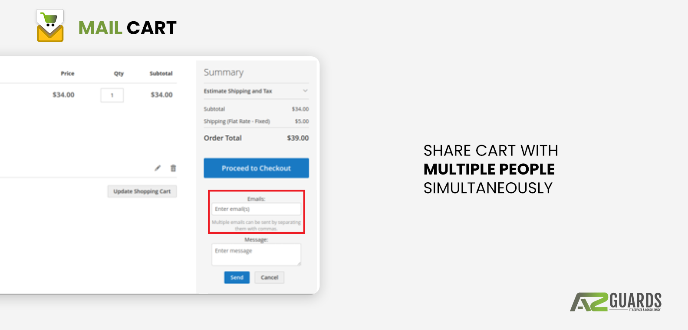Click the pencil edit item icon
Screen dimensions: 688x330
click(158, 168)
